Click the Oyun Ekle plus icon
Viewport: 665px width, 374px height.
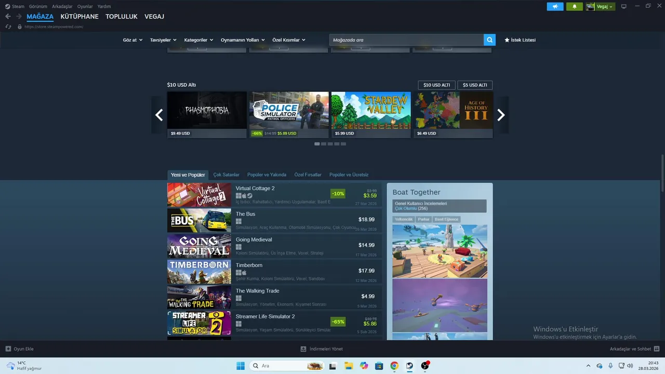pos(8,349)
